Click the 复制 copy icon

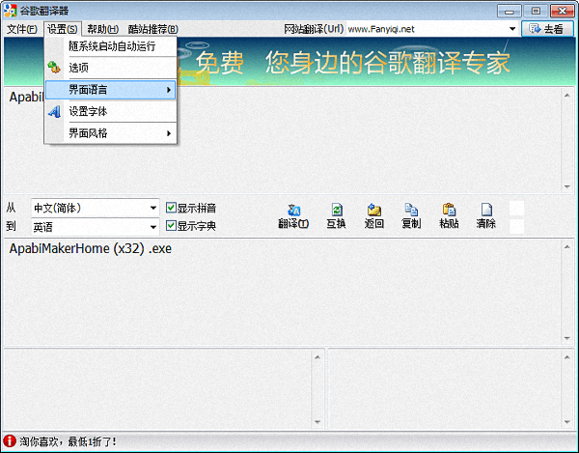[x=411, y=210]
